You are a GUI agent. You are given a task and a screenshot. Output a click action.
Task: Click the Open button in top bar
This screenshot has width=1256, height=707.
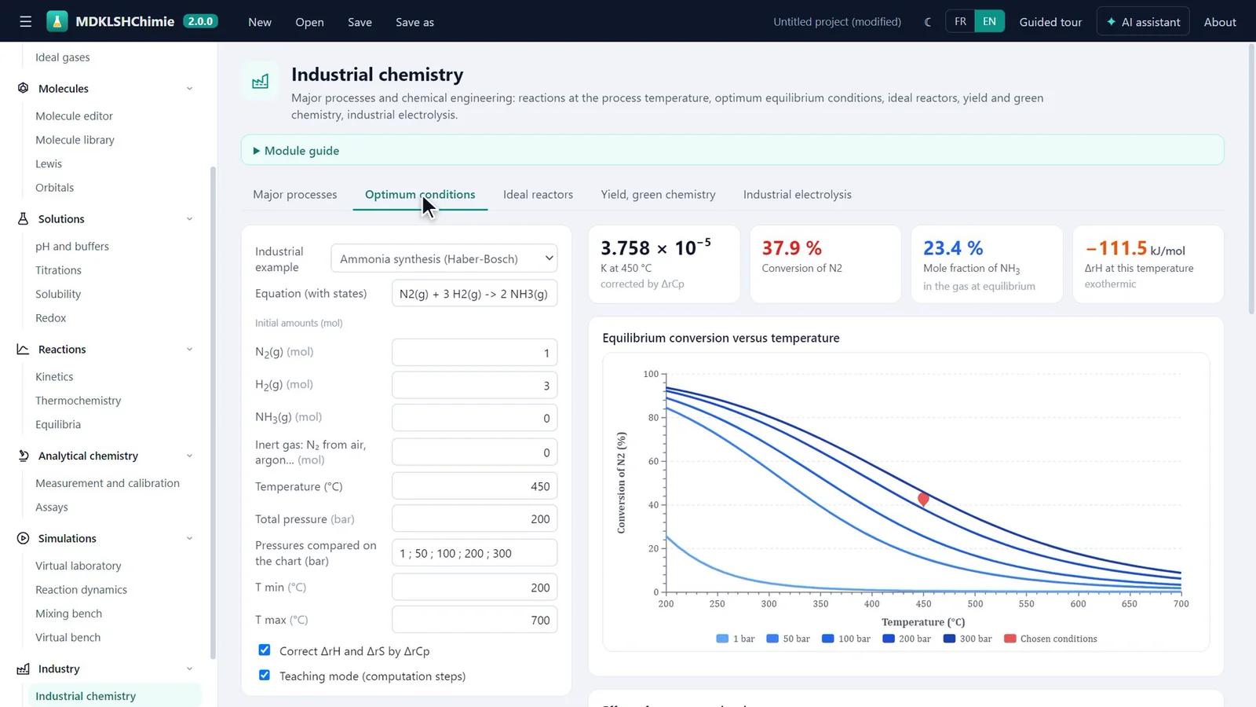pyautogui.click(x=309, y=22)
